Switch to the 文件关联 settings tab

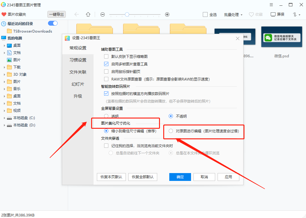pos(78,72)
